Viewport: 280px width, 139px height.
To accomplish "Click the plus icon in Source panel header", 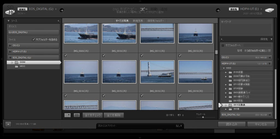I will tap(59, 21).
